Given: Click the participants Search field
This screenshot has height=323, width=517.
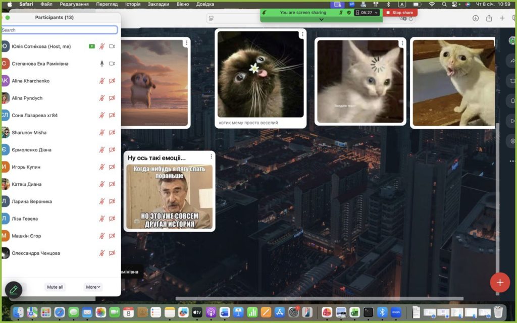Looking at the screenshot, I should click(x=59, y=30).
